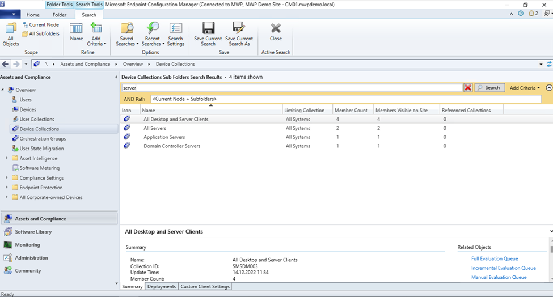This screenshot has height=297, width=553.
Task: Collapse the Assets and Compliance navigation pane
Action: pos(116,77)
